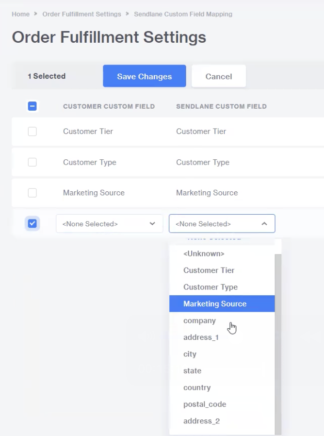Click Marketing Source in customer field column
The height and width of the screenshot is (436, 324).
[x=94, y=193]
